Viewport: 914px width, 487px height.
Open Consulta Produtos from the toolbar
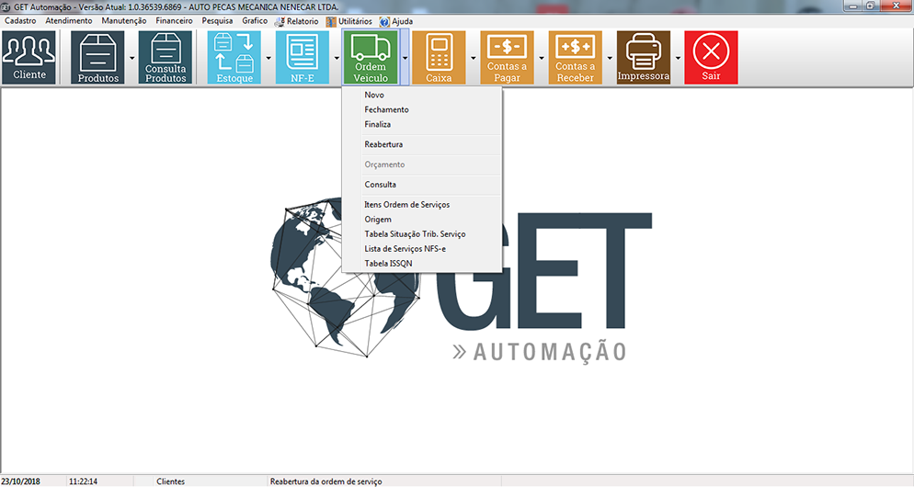[x=166, y=57]
